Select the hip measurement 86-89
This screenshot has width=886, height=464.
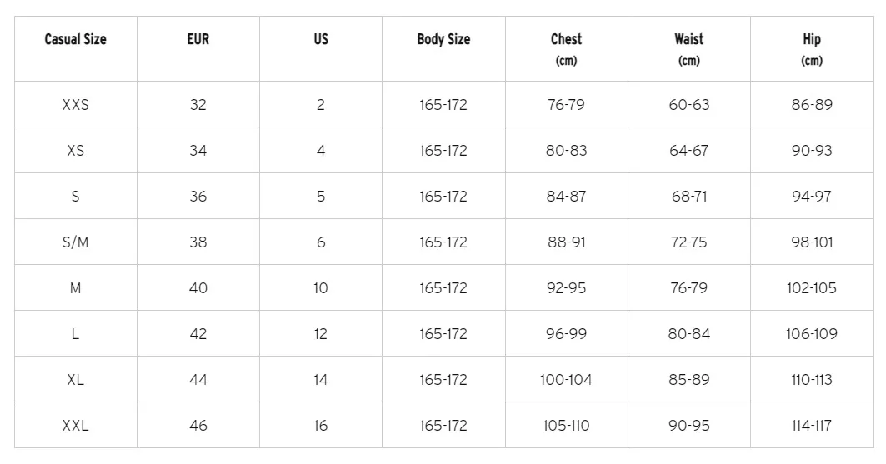click(x=811, y=105)
